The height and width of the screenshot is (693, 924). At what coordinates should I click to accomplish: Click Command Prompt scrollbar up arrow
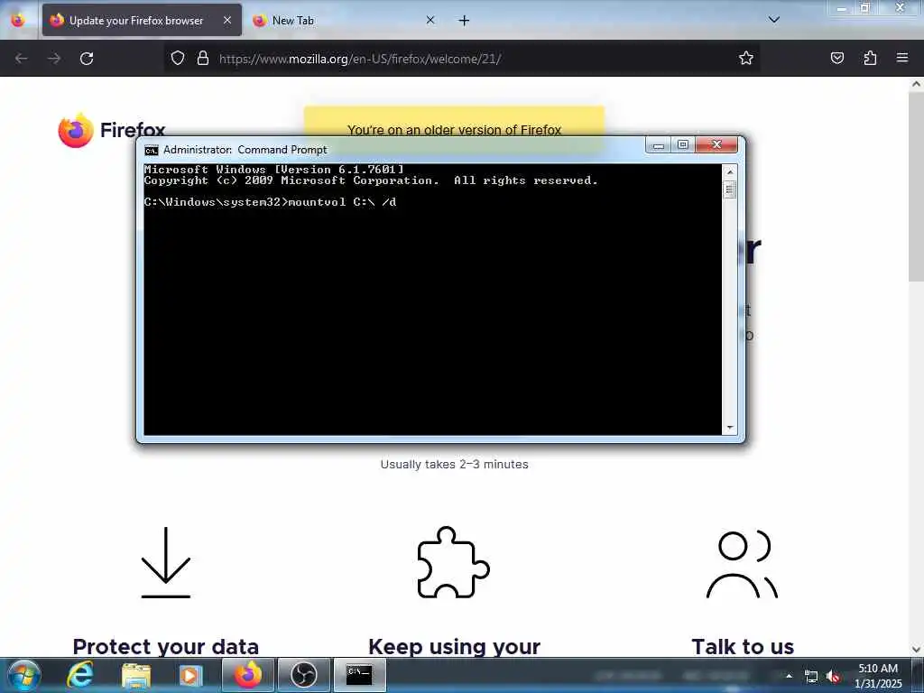click(x=729, y=172)
